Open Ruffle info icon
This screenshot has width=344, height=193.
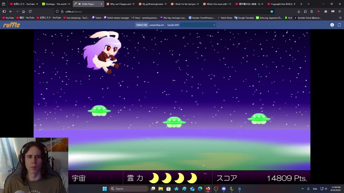pos(332,25)
